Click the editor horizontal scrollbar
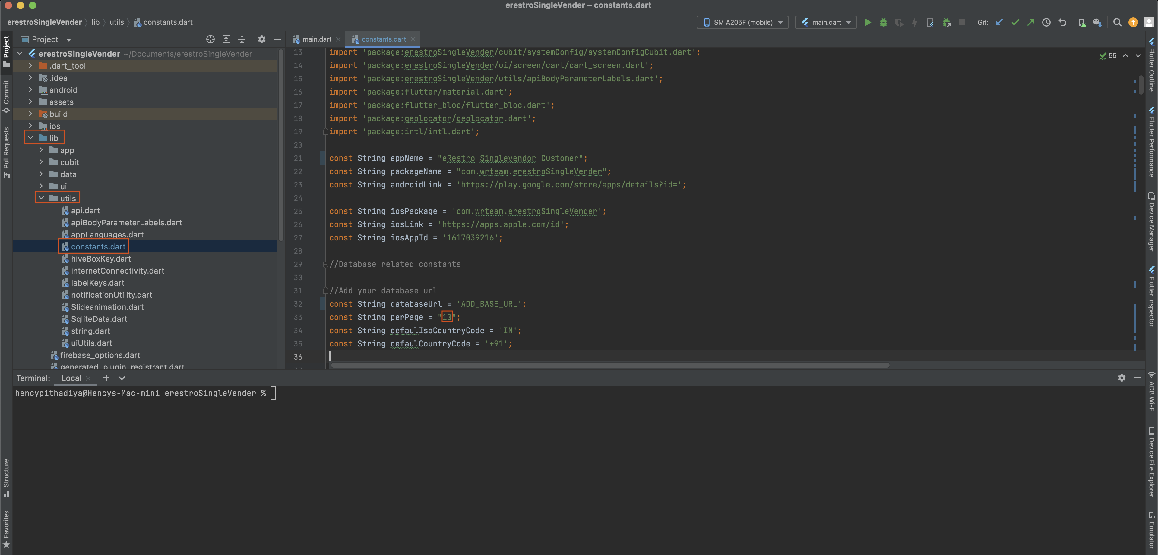Viewport: 1158px width, 555px height. [610, 365]
